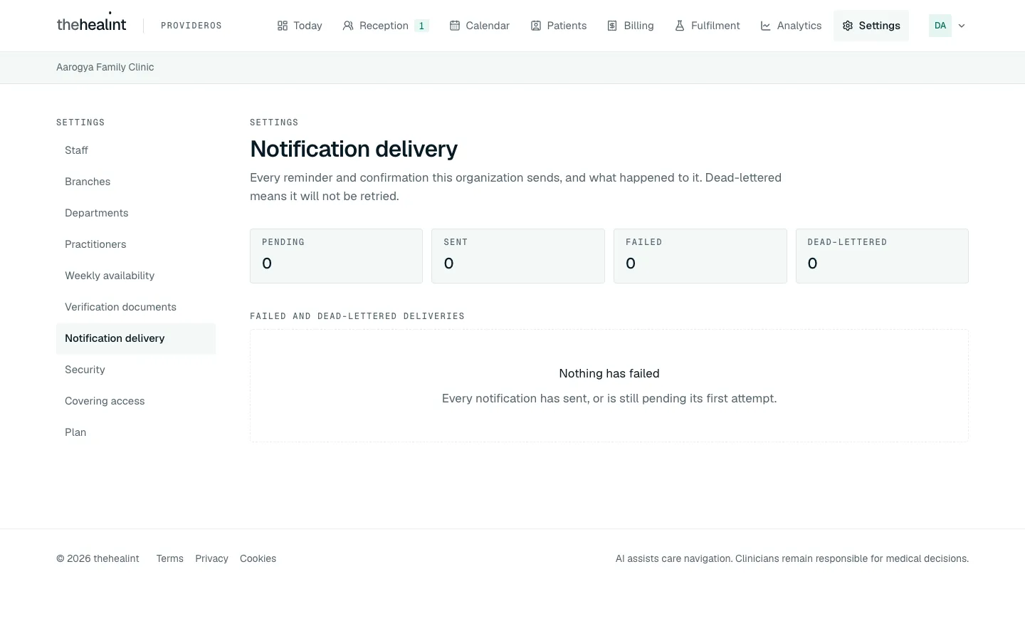
Task: Select the Settings tab label
Action: point(879,26)
